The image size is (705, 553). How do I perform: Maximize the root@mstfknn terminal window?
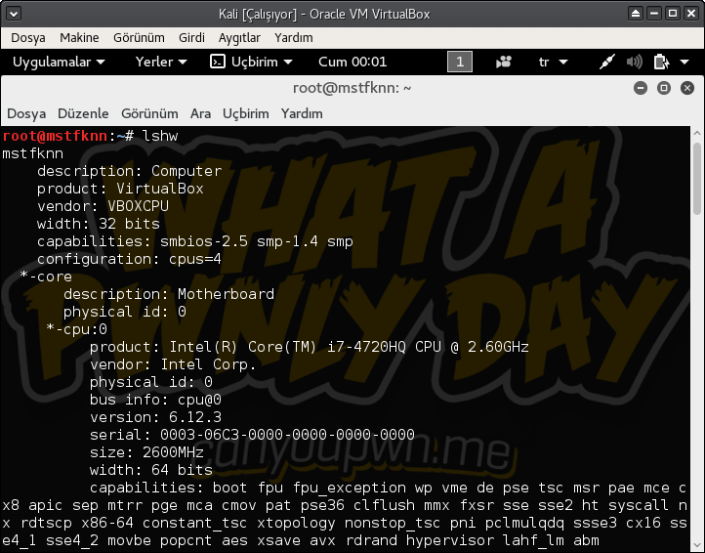[x=663, y=88]
